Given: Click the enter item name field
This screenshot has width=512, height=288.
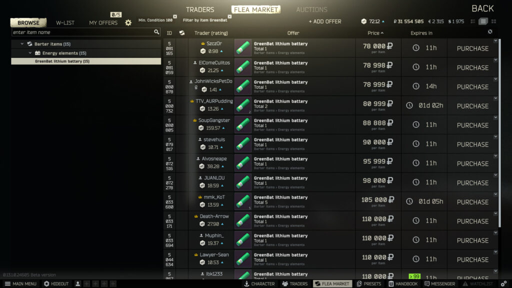Looking at the screenshot, I should 83,32.
